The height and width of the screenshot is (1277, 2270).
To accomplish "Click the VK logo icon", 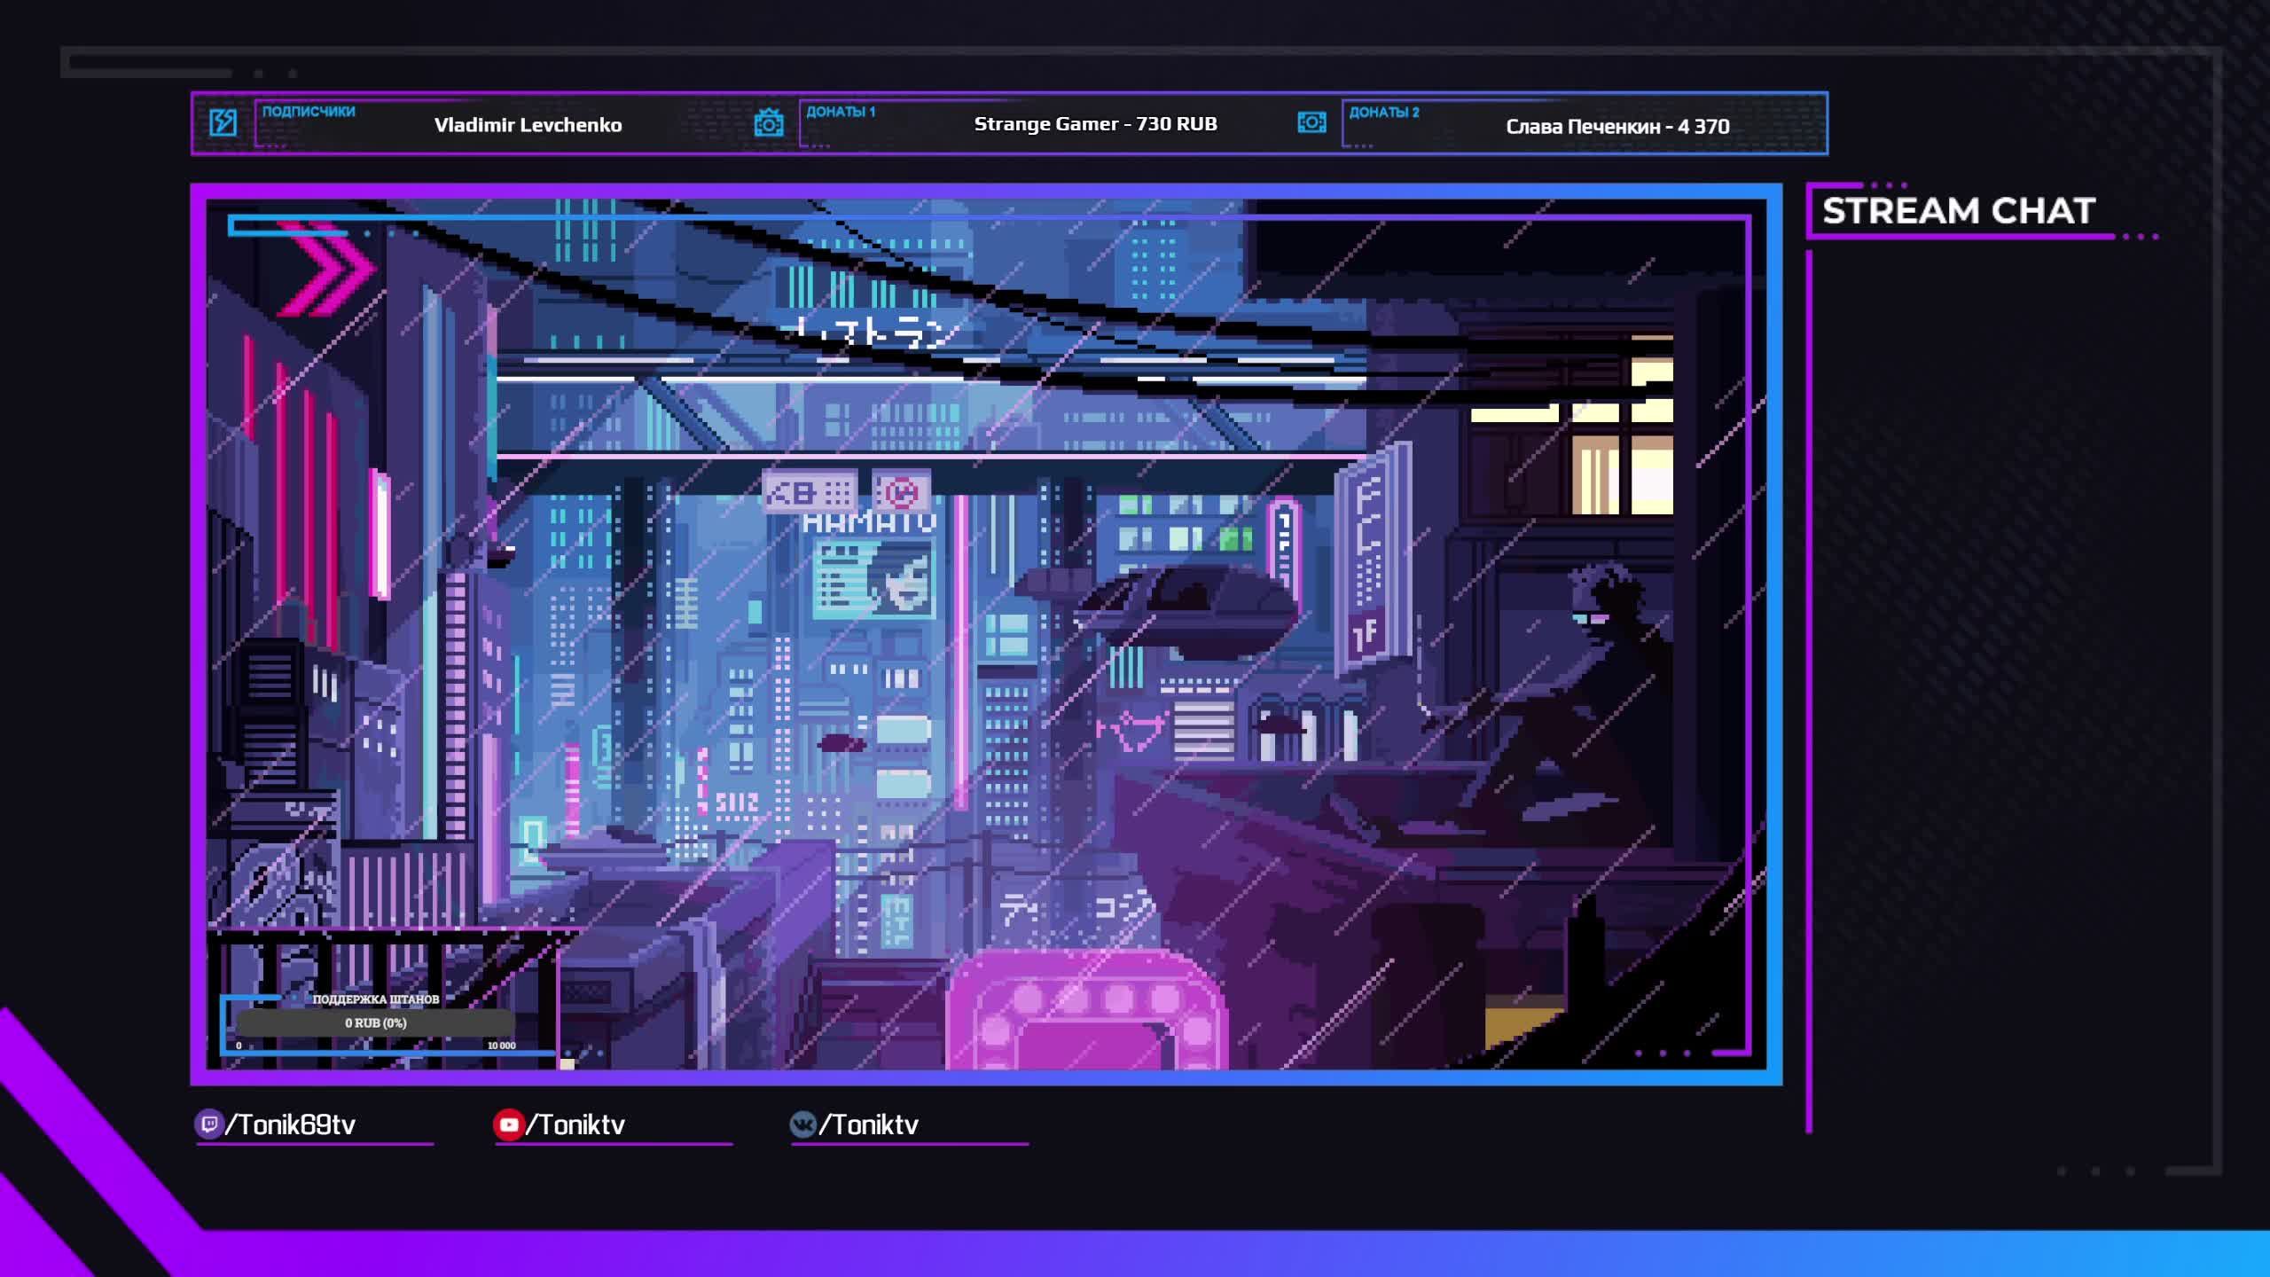I will coord(802,1124).
